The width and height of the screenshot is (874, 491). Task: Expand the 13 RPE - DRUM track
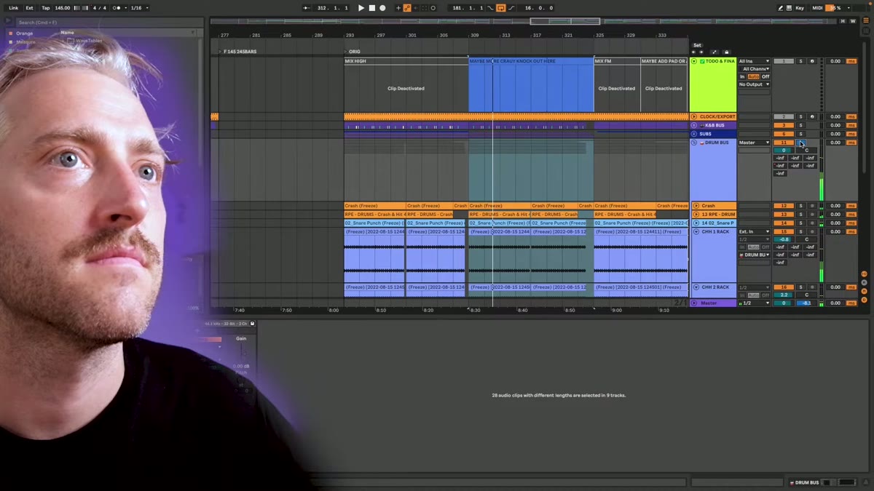pyautogui.click(x=696, y=215)
